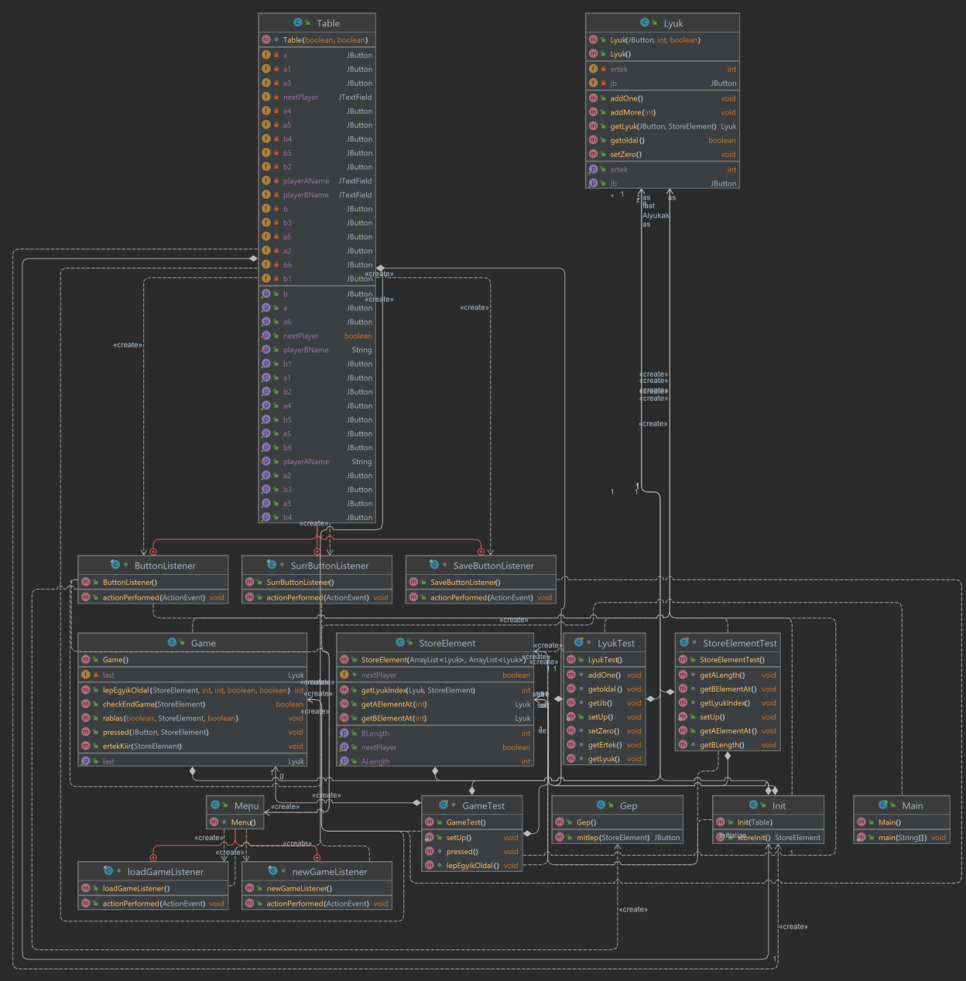
Task: Click the loadGameListener class icon
Action: point(108,871)
